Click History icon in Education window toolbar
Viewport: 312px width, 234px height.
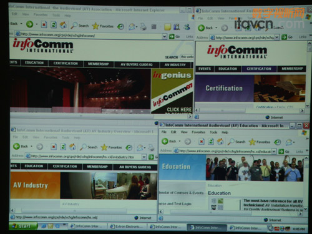277,142
